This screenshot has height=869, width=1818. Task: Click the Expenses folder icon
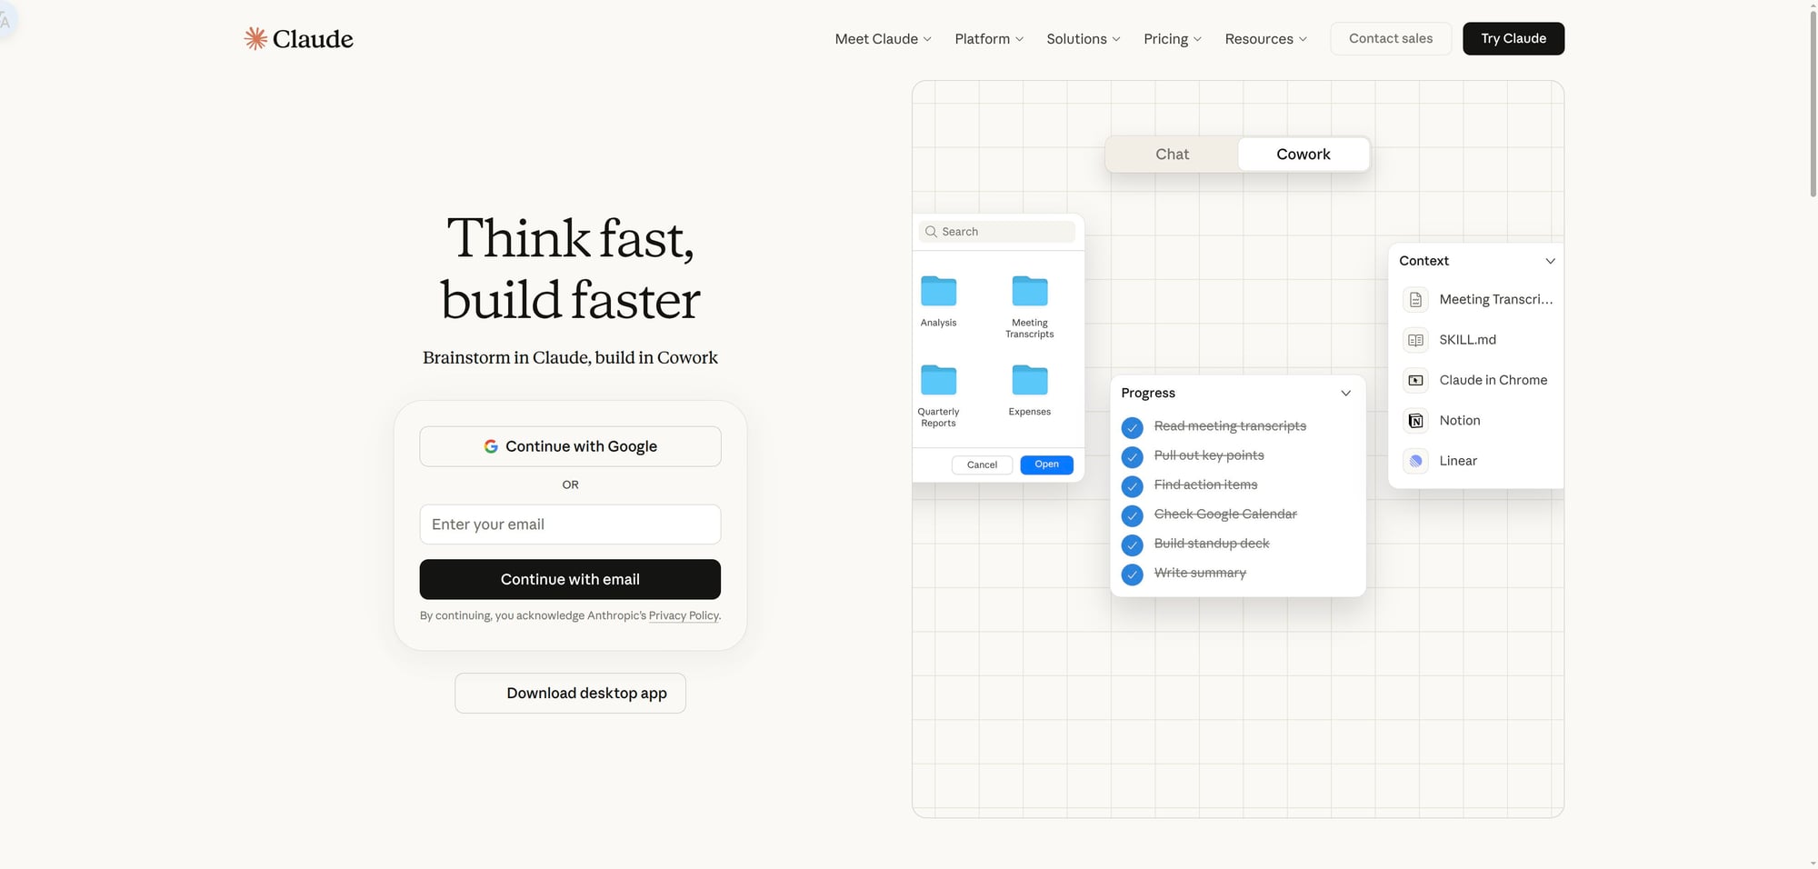tap(1029, 381)
